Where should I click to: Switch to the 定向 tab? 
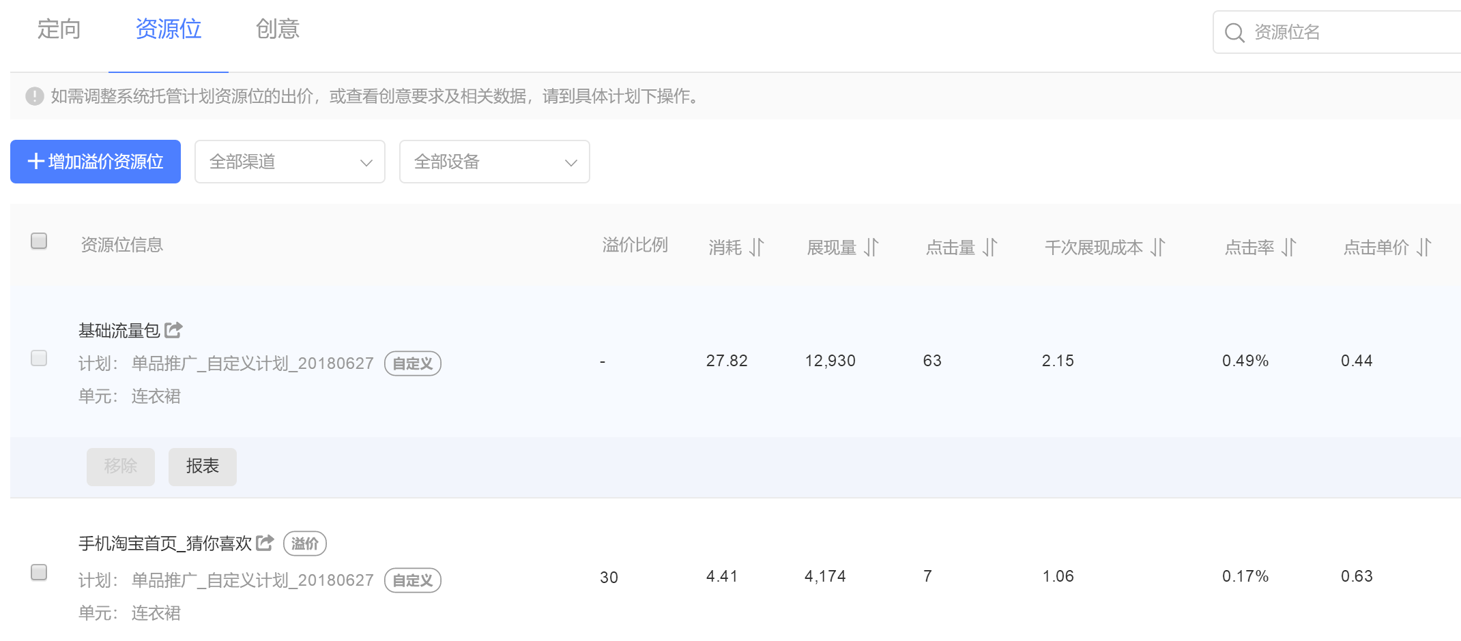[x=59, y=29]
